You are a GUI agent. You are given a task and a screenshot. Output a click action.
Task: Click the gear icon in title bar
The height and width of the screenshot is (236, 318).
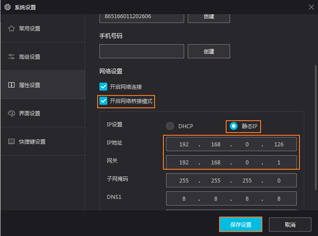point(7,7)
